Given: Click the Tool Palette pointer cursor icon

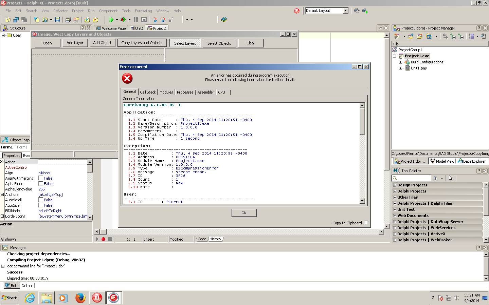Looking at the screenshot, I should (x=451, y=178).
